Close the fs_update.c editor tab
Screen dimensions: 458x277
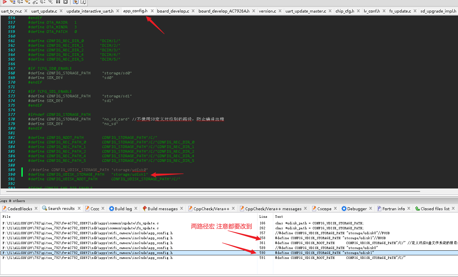(415, 11)
